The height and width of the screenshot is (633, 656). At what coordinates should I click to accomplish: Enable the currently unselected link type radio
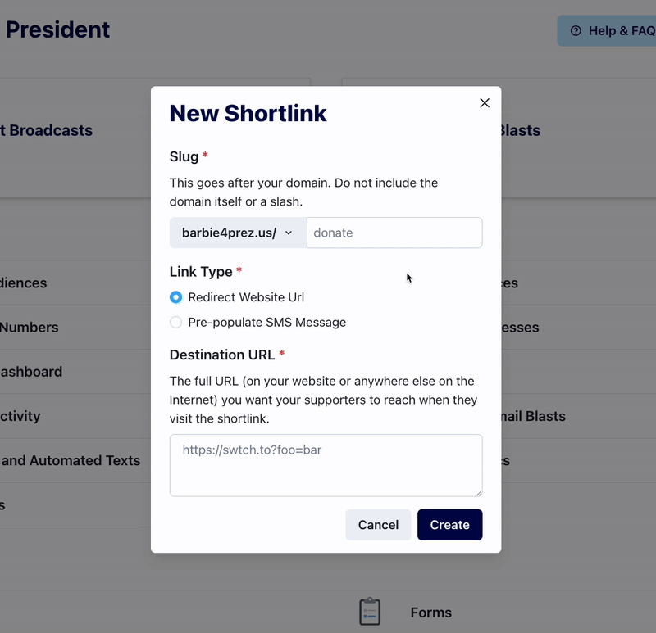tap(175, 323)
